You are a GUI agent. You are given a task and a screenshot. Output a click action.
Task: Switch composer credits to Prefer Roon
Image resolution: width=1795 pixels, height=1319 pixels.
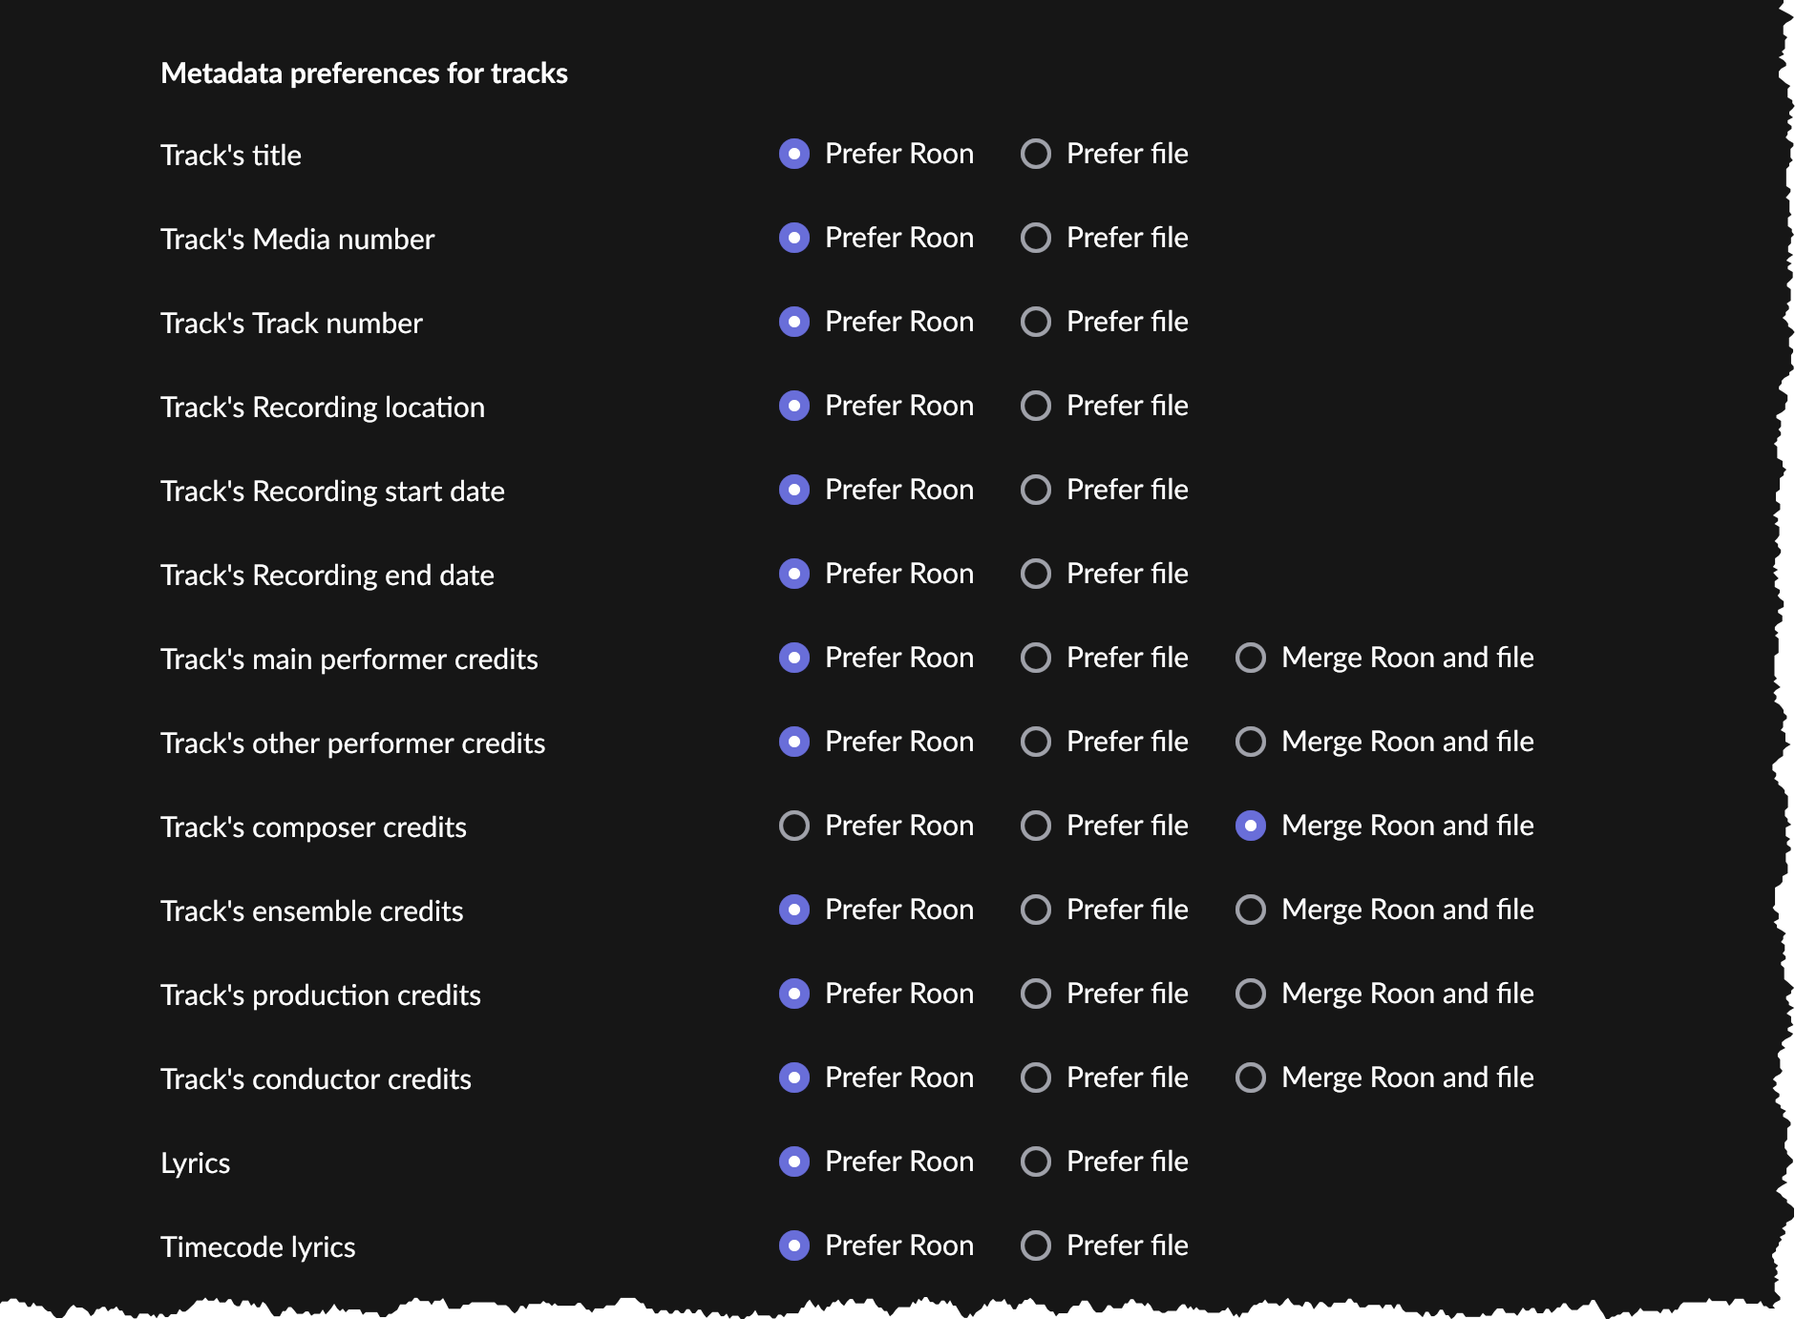[794, 826]
